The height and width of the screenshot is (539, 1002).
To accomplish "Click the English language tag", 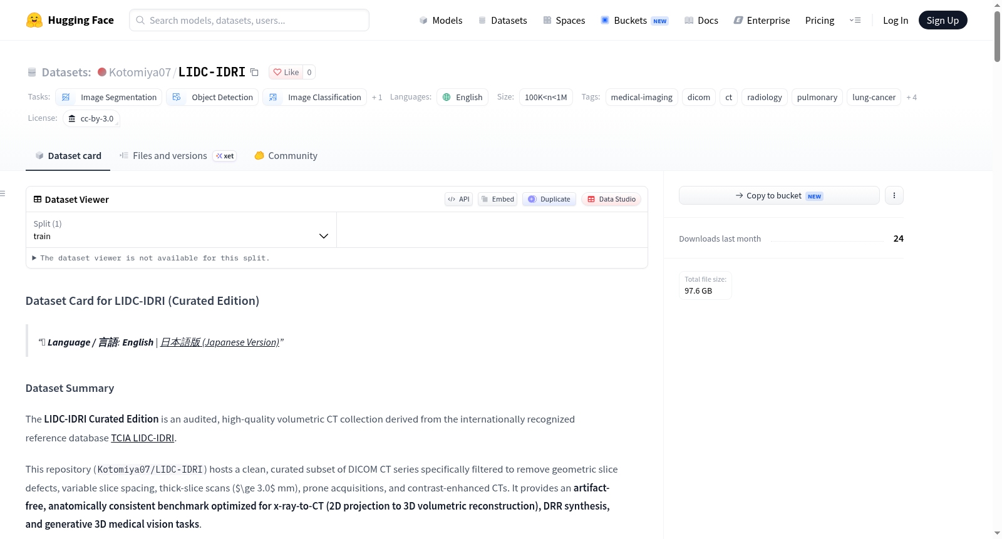I will 462,97.
